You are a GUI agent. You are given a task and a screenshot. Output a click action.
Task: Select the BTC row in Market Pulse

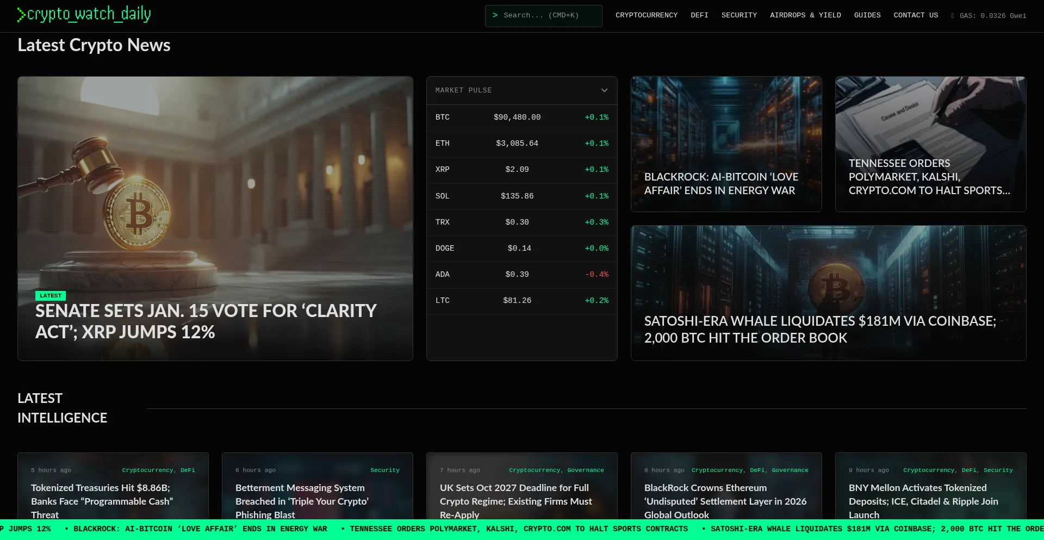point(521,117)
